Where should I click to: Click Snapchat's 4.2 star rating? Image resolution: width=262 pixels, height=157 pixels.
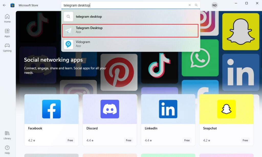click(206, 140)
